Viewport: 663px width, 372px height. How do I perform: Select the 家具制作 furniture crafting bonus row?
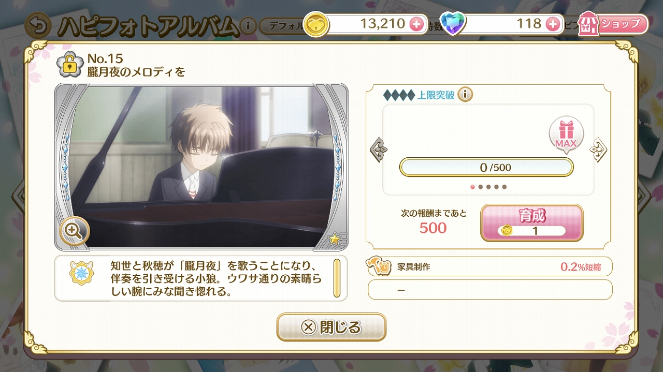[489, 267]
